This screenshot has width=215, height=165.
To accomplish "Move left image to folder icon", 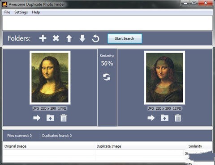I will point(50,118).
